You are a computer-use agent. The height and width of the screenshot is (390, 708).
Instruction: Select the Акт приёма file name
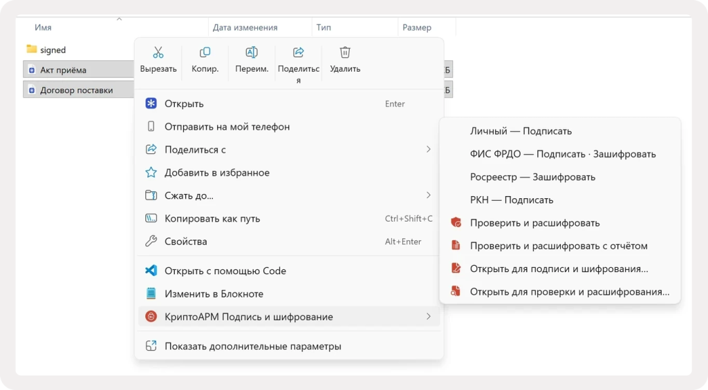pyautogui.click(x=63, y=70)
